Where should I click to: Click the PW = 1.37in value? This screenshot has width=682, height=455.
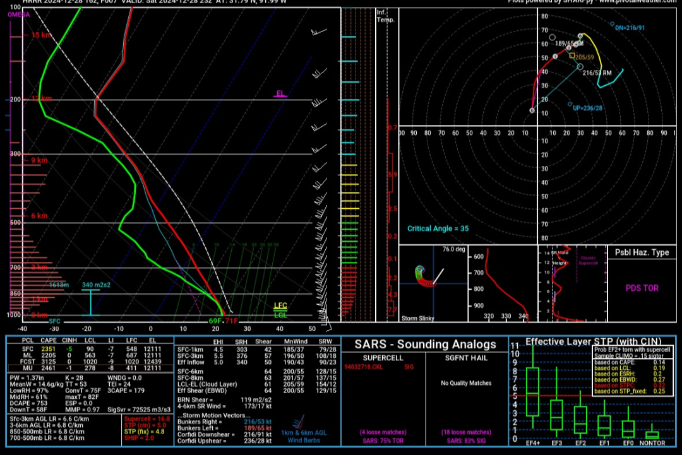pyautogui.click(x=28, y=377)
